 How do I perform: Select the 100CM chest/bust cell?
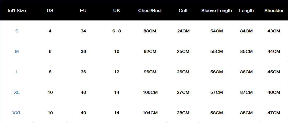(x=150, y=92)
